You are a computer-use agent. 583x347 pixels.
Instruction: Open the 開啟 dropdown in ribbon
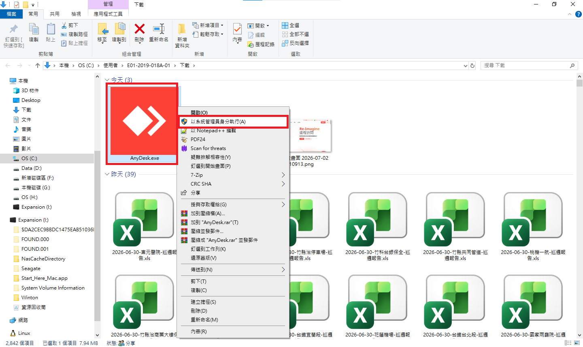(x=258, y=25)
